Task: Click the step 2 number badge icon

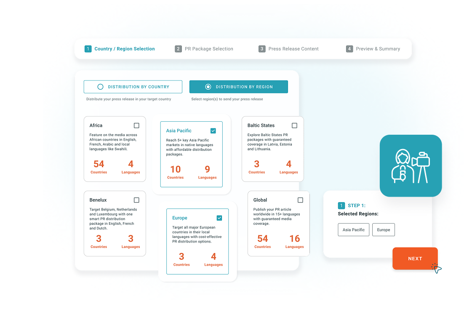Action: pyautogui.click(x=178, y=49)
